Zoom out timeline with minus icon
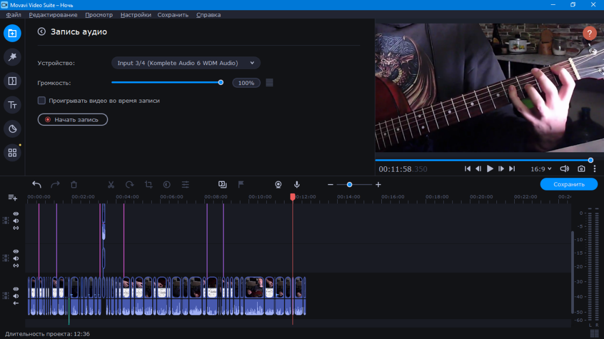The width and height of the screenshot is (604, 339). tap(330, 185)
